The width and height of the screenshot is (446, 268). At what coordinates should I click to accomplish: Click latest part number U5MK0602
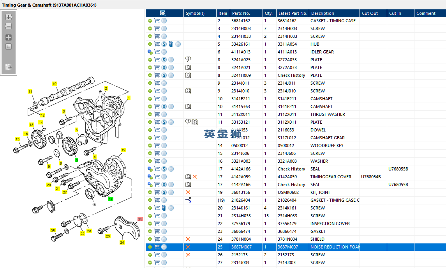(288, 192)
